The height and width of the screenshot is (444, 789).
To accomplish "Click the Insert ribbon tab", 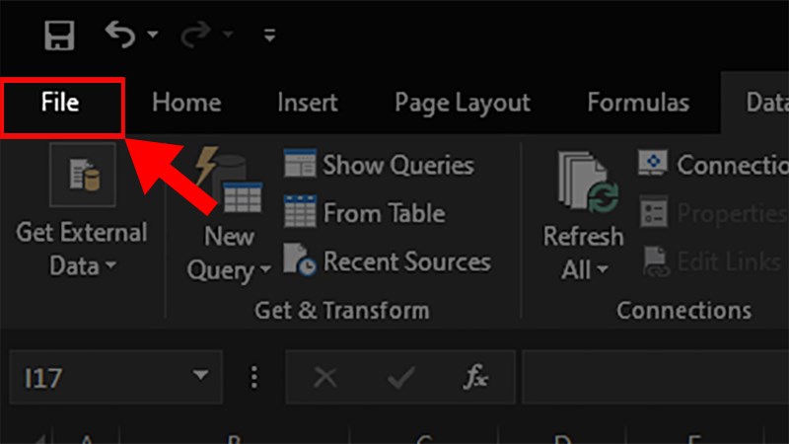I will pyautogui.click(x=308, y=103).
